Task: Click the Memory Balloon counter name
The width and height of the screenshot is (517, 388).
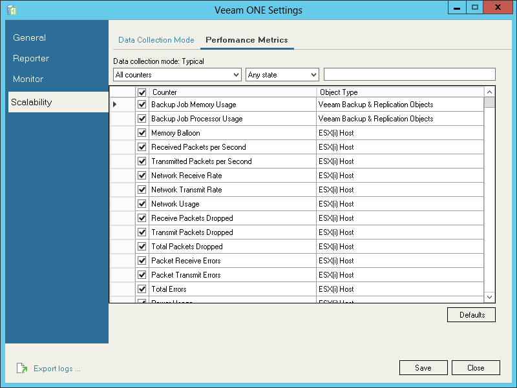Action: point(175,133)
